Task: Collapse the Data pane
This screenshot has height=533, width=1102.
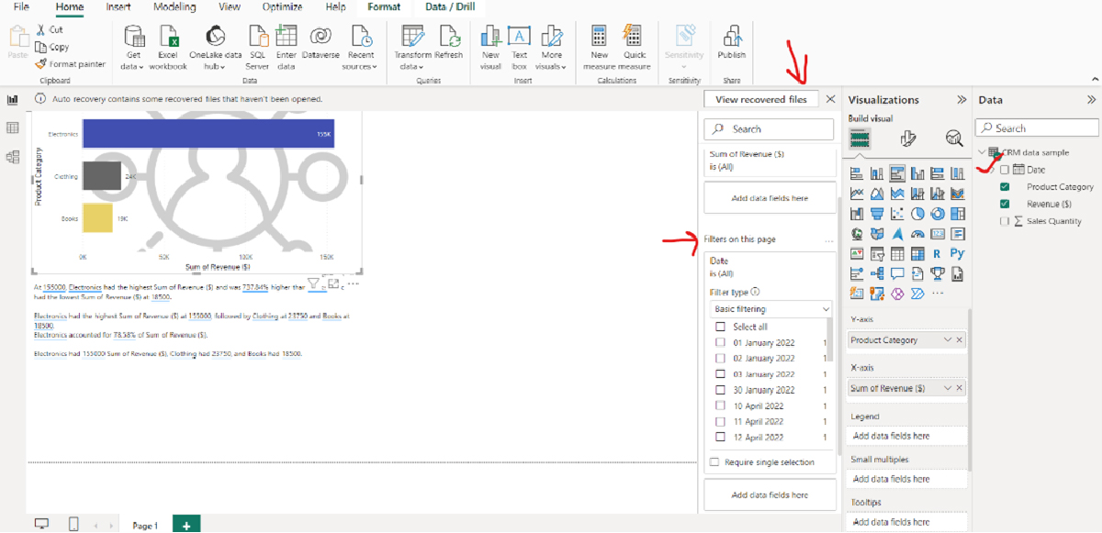Action: tap(1091, 100)
